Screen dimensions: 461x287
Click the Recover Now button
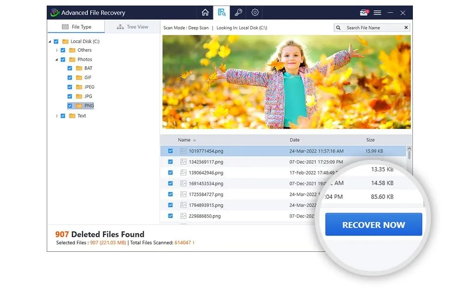(x=373, y=225)
